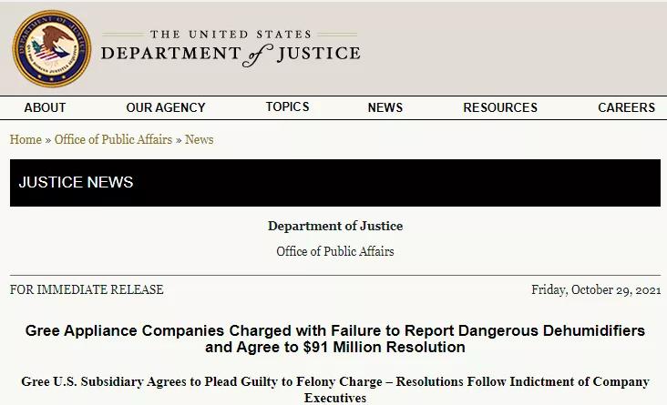Open Office of Public Affairs breadcrumb link
667x405 pixels.
coord(113,139)
